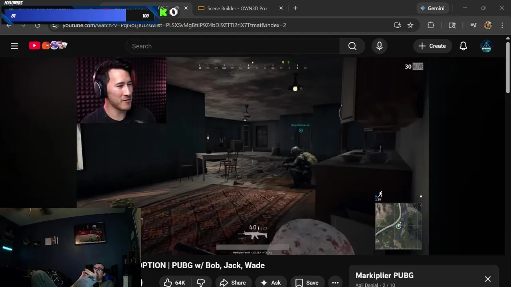Viewport: 511px width, 287px height.
Task: Close the tab left of Scene Builder
Action: [x=186, y=8]
